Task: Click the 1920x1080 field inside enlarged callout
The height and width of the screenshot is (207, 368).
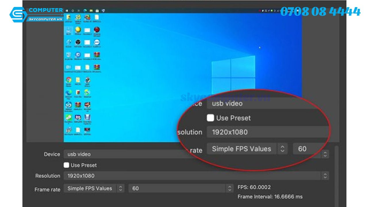Action: (x=267, y=132)
